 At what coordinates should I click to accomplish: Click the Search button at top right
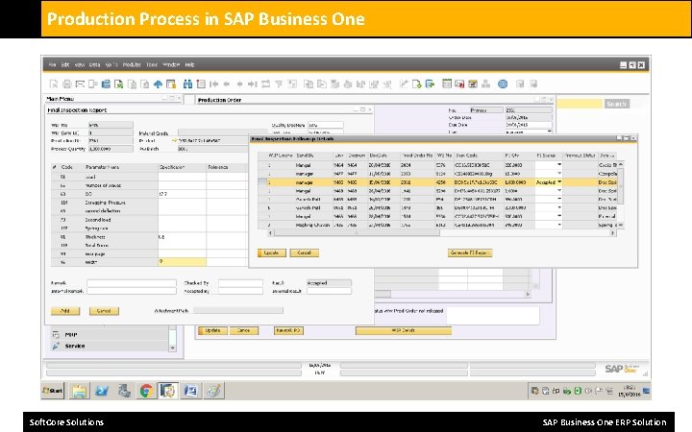tap(616, 104)
